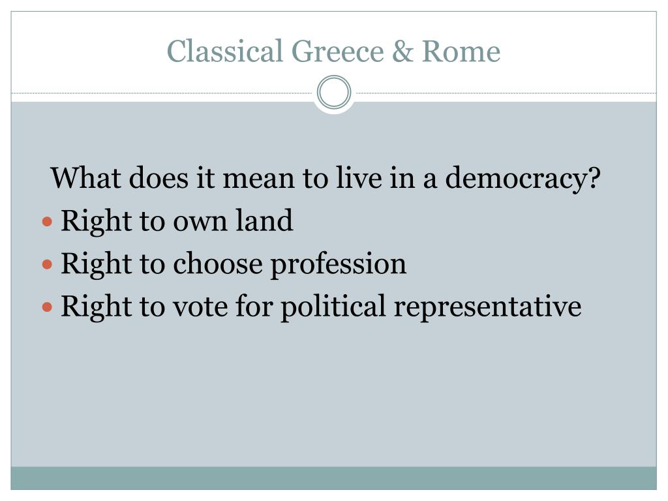Screen dimensions: 668x501
Task: Click the orange bullet before 'Right to own land'
Action: tap(47, 222)
